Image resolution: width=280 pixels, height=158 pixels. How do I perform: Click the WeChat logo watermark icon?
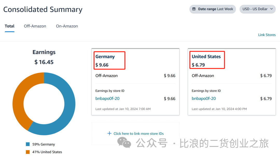point(124,142)
